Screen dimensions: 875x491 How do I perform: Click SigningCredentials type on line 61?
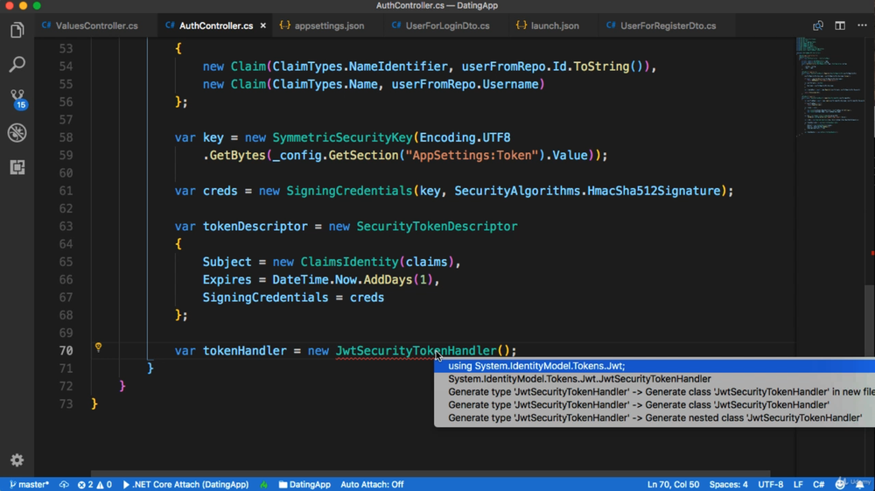pyautogui.click(x=349, y=191)
